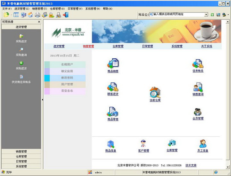
Task: Click the green Go arrow beside address bar
Action: [212, 15]
